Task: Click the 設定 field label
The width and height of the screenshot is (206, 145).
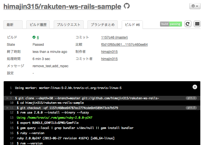Action: tap(10, 73)
